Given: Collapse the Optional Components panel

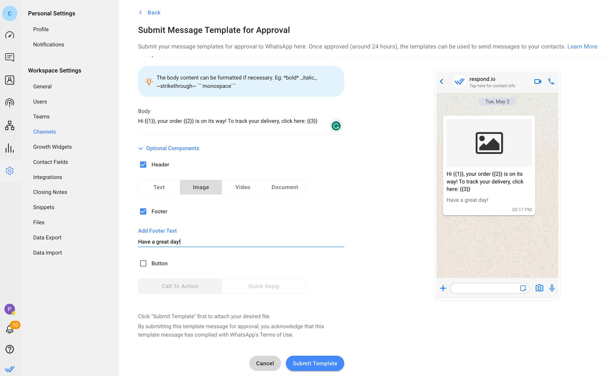Looking at the screenshot, I should pyautogui.click(x=141, y=148).
